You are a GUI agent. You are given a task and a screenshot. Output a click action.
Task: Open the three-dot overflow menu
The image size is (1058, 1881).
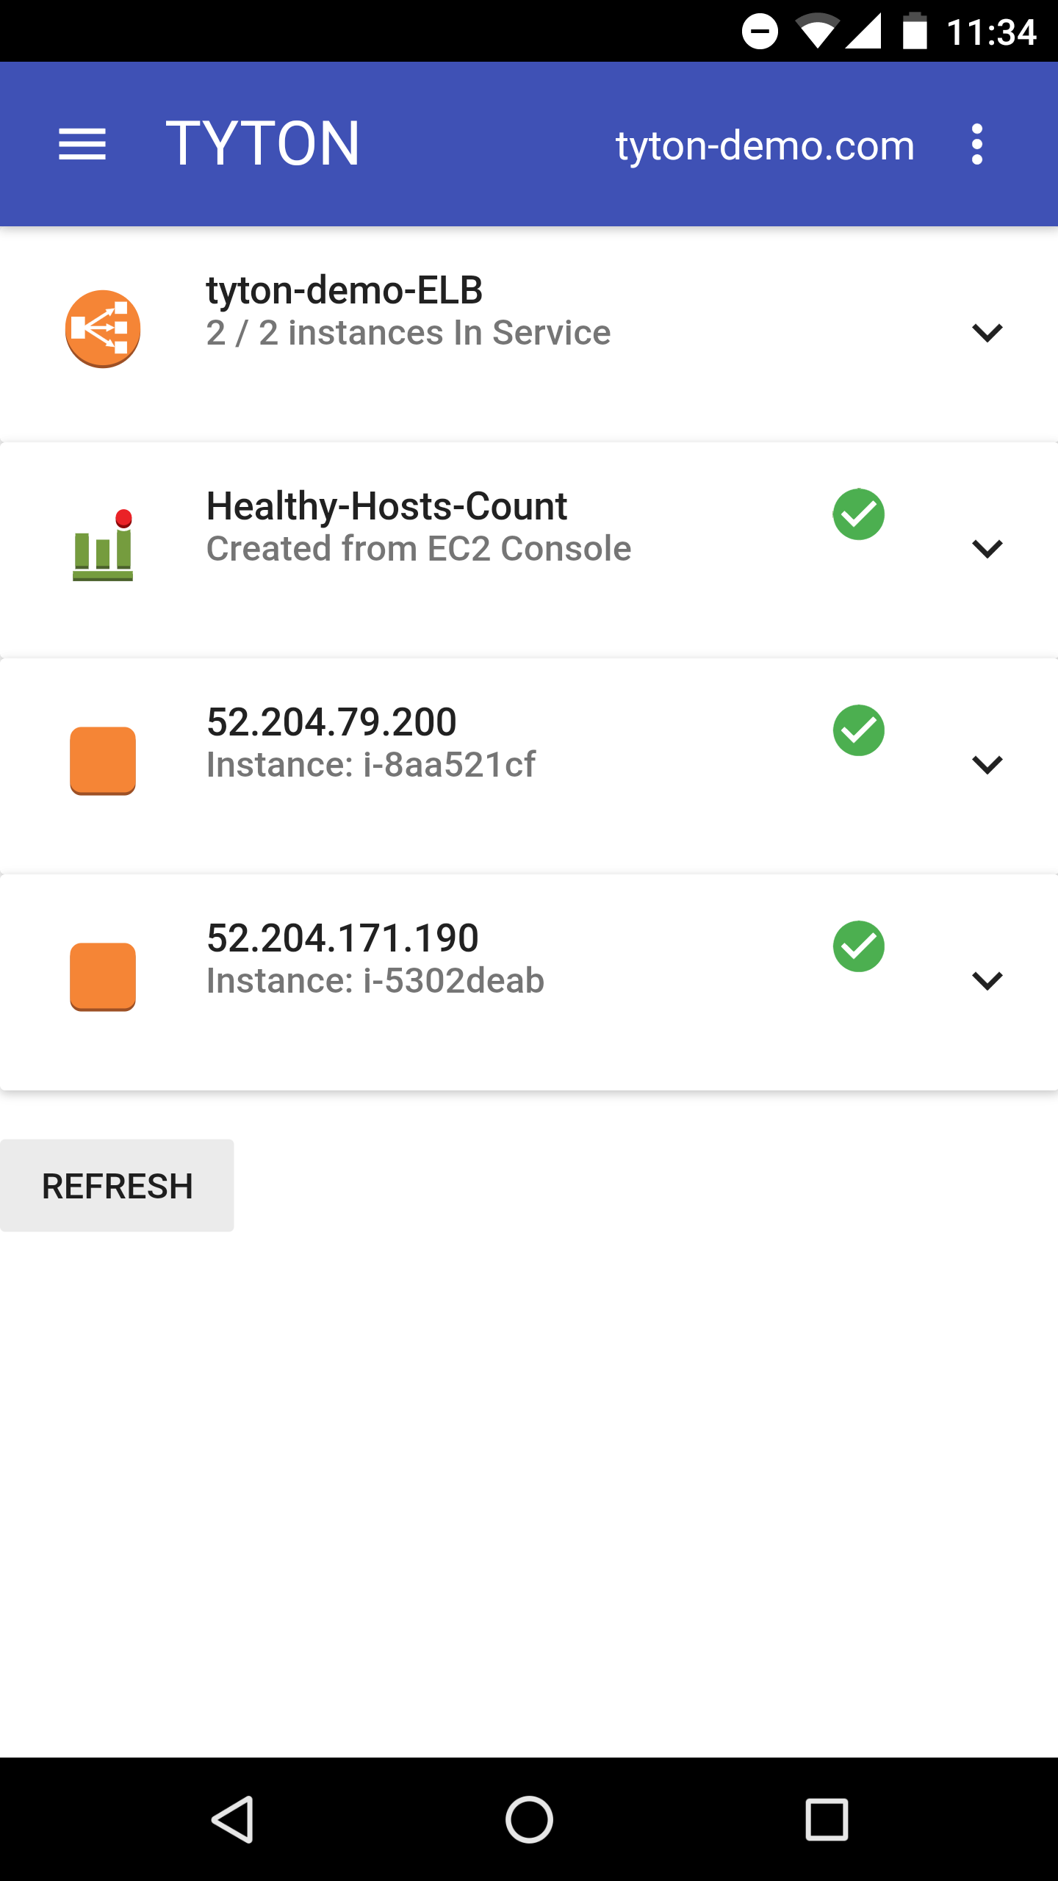[976, 144]
